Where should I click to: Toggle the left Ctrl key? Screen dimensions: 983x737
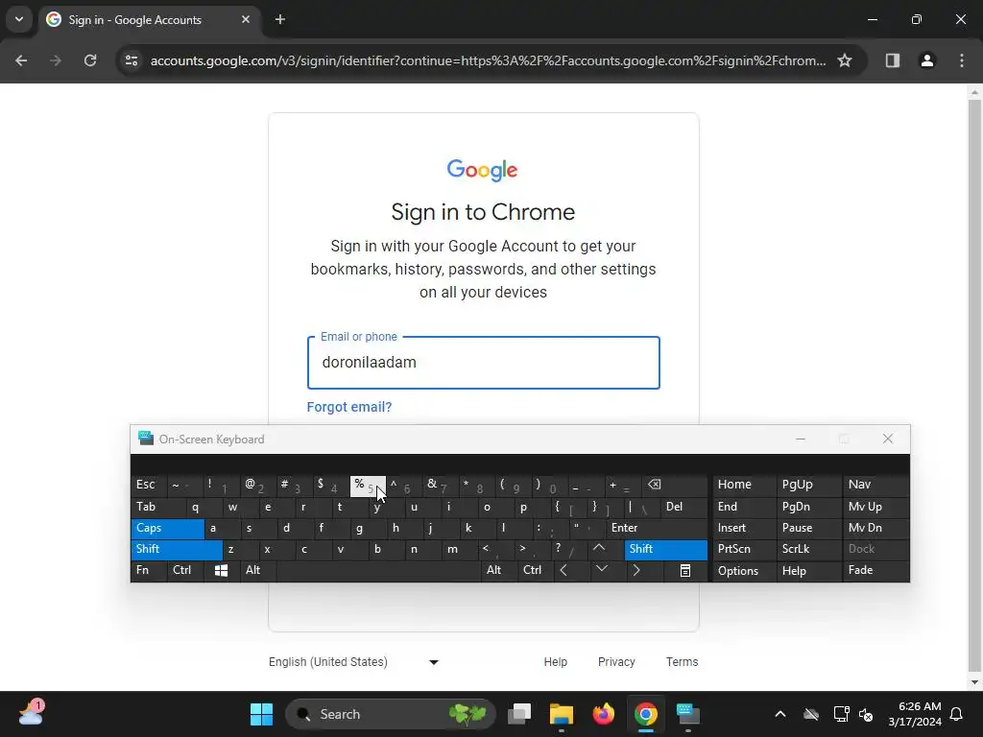click(x=185, y=570)
